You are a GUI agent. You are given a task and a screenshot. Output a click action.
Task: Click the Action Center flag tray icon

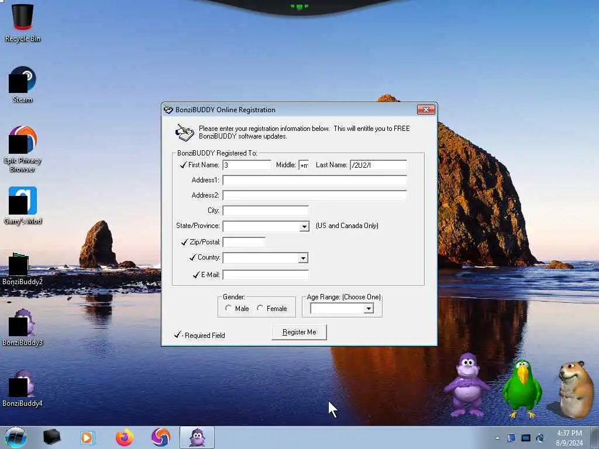point(511,438)
